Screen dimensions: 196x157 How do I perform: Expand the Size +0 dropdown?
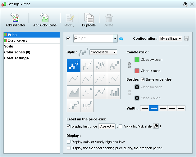click(x=107, y=126)
